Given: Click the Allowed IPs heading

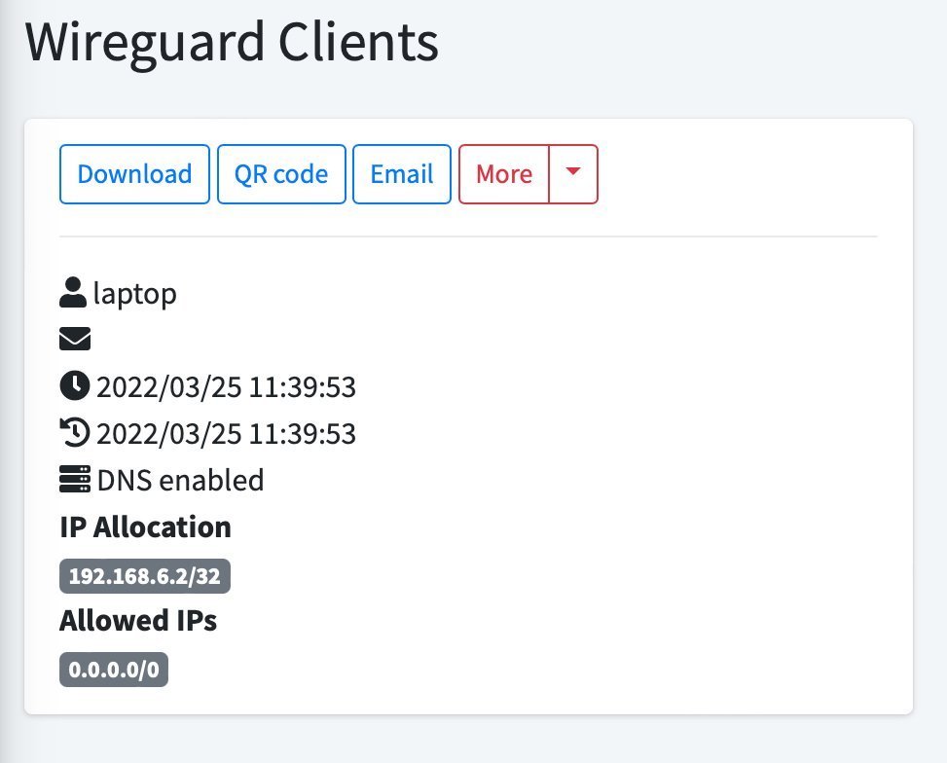Looking at the screenshot, I should [x=138, y=621].
